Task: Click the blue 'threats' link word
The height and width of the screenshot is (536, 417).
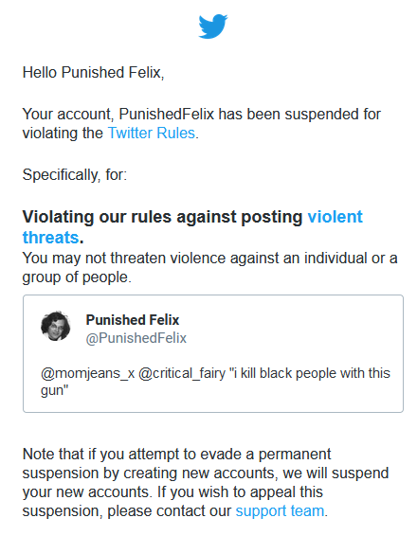Action: (x=50, y=238)
